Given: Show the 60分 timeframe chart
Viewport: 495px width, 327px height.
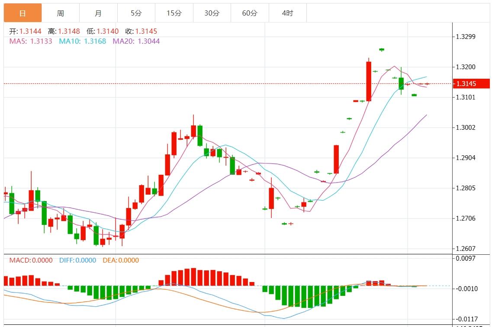Looking at the screenshot, I should (250, 13).
